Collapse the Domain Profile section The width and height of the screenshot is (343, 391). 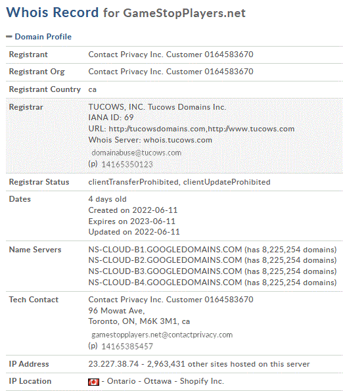tap(9, 37)
